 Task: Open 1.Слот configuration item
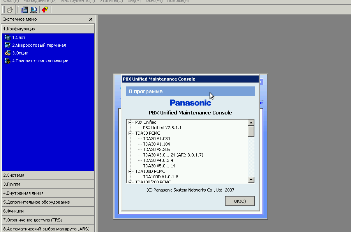coord(19,38)
